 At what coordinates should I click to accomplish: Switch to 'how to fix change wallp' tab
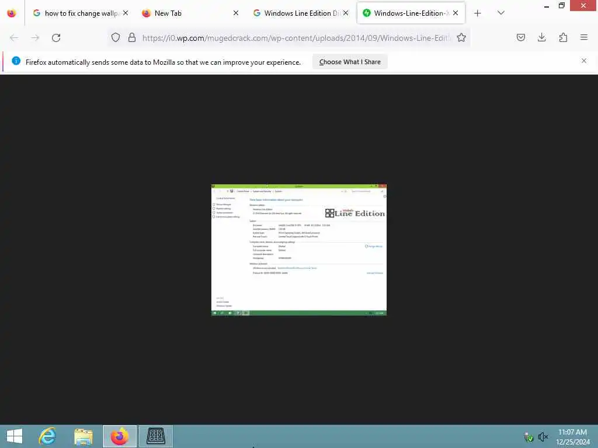tap(81, 13)
